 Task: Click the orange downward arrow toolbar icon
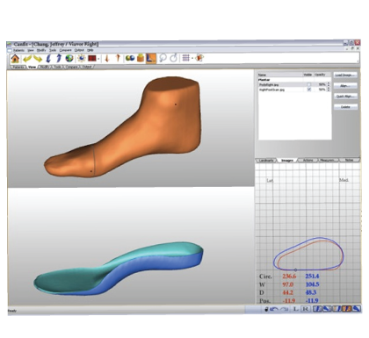[x=107, y=58]
